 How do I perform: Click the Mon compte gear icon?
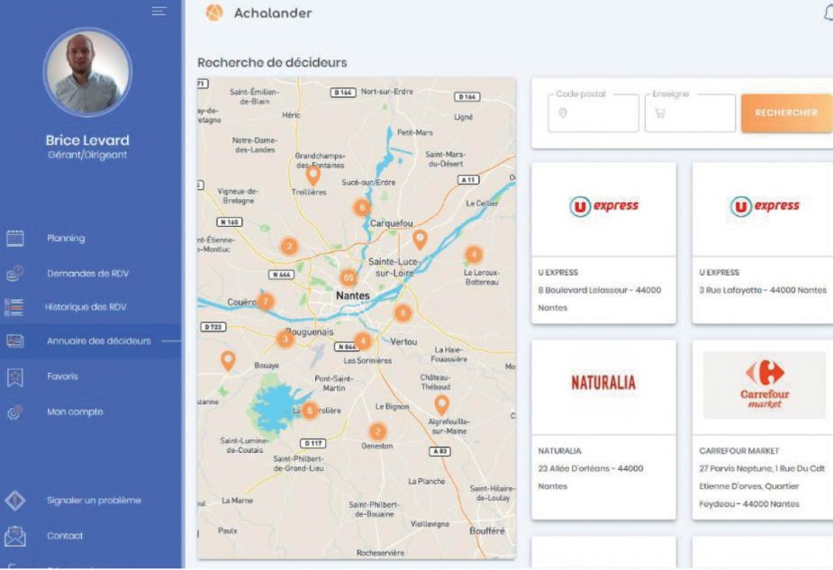click(x=15, y=412)
